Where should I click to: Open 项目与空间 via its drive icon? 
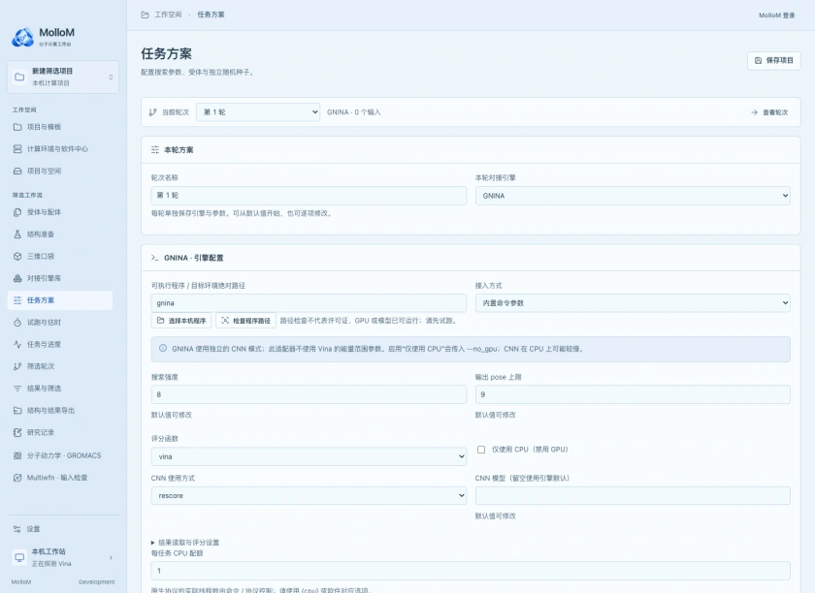click(17, 171)
